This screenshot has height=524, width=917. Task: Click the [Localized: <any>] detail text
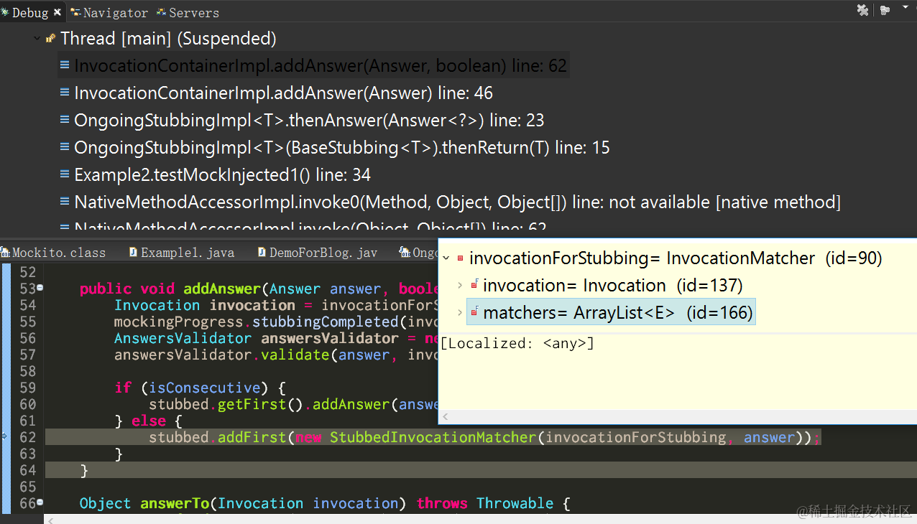click(x=517, y=343)
